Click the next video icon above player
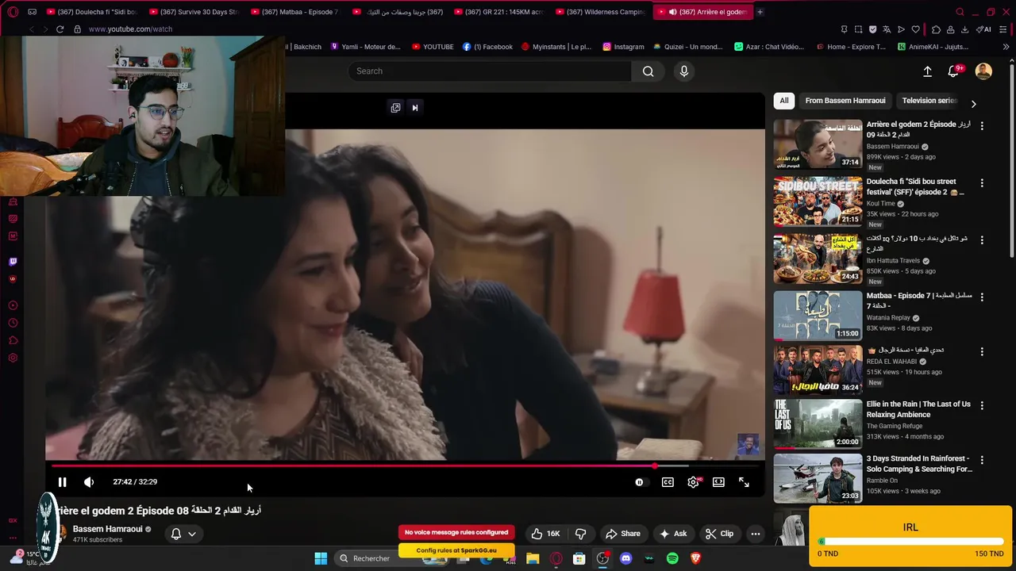The width and height of the screenshot is (1016, 571). click(414, 108)
